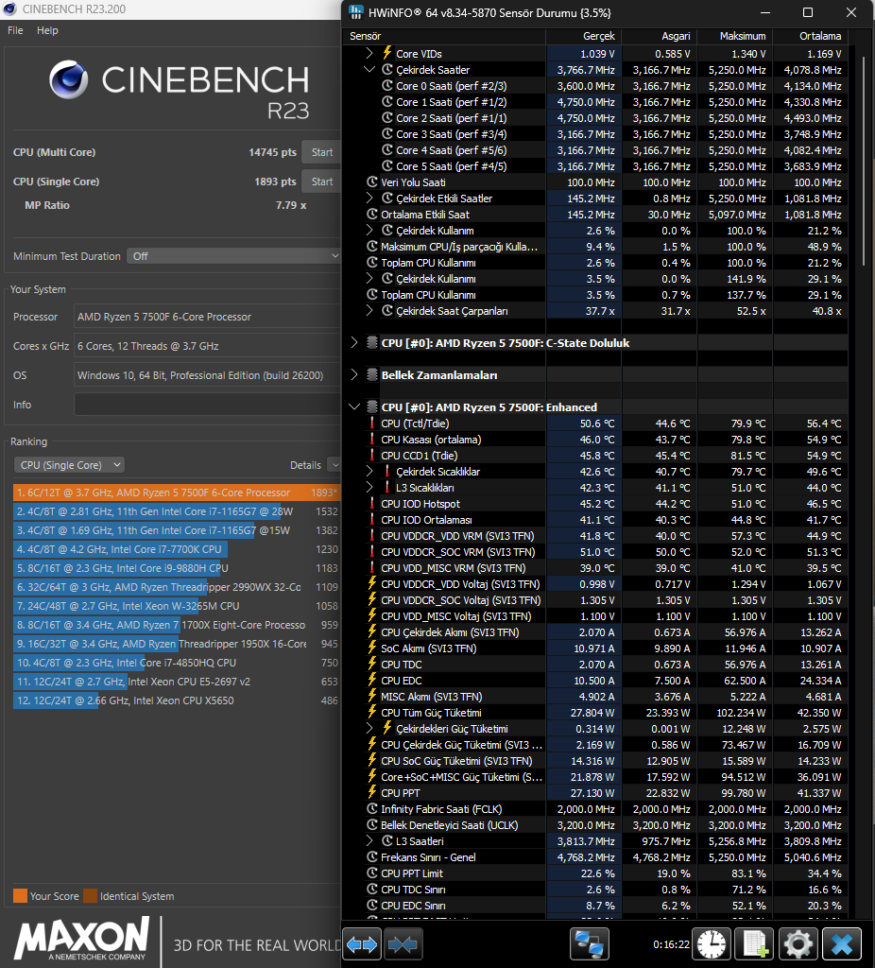This screenshot has height=968, width=875.
Task: Open HWiNFO network/remote monitors icon
Action: [590, 944]
